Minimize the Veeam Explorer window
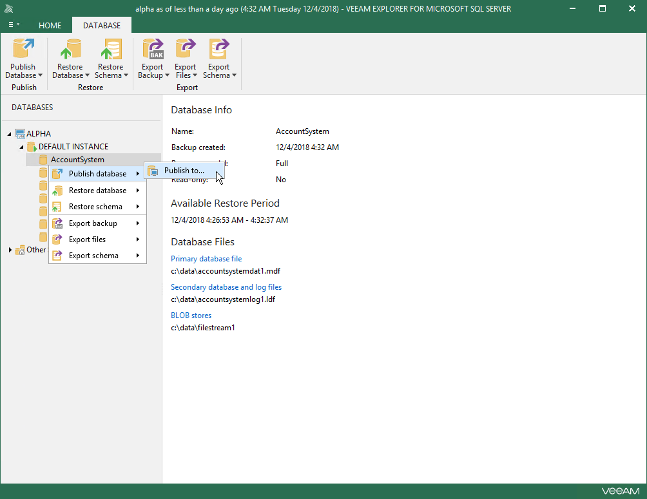Image resolution: width=647 pixels, height=499 pixels. [x=572, y=8]
